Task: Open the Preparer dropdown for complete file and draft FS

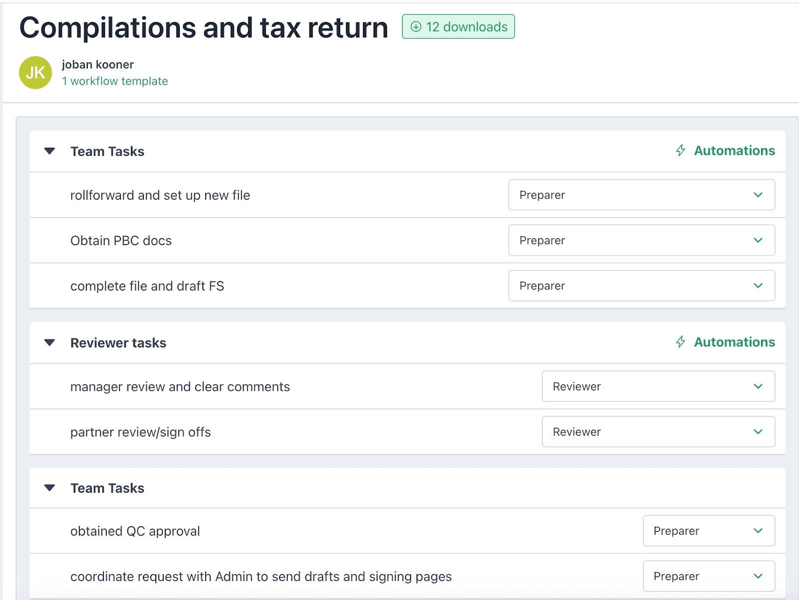Action: 642,286
